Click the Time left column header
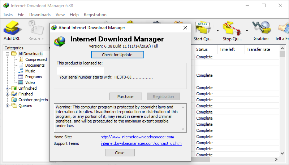Image resolution: width=289 pixels, height=165 pixels. [x=232, y=49]
